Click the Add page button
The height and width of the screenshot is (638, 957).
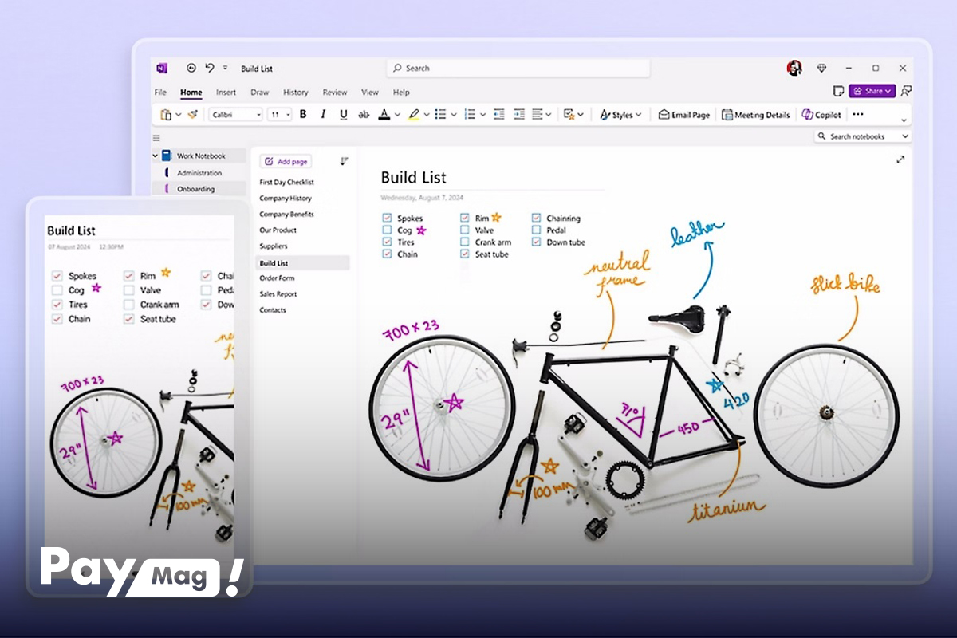pos(286,161)
